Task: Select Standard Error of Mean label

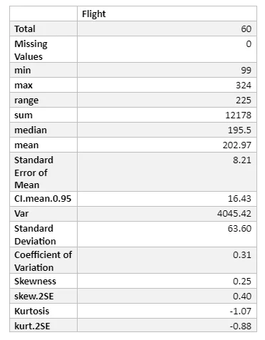Action: point(33,172)
